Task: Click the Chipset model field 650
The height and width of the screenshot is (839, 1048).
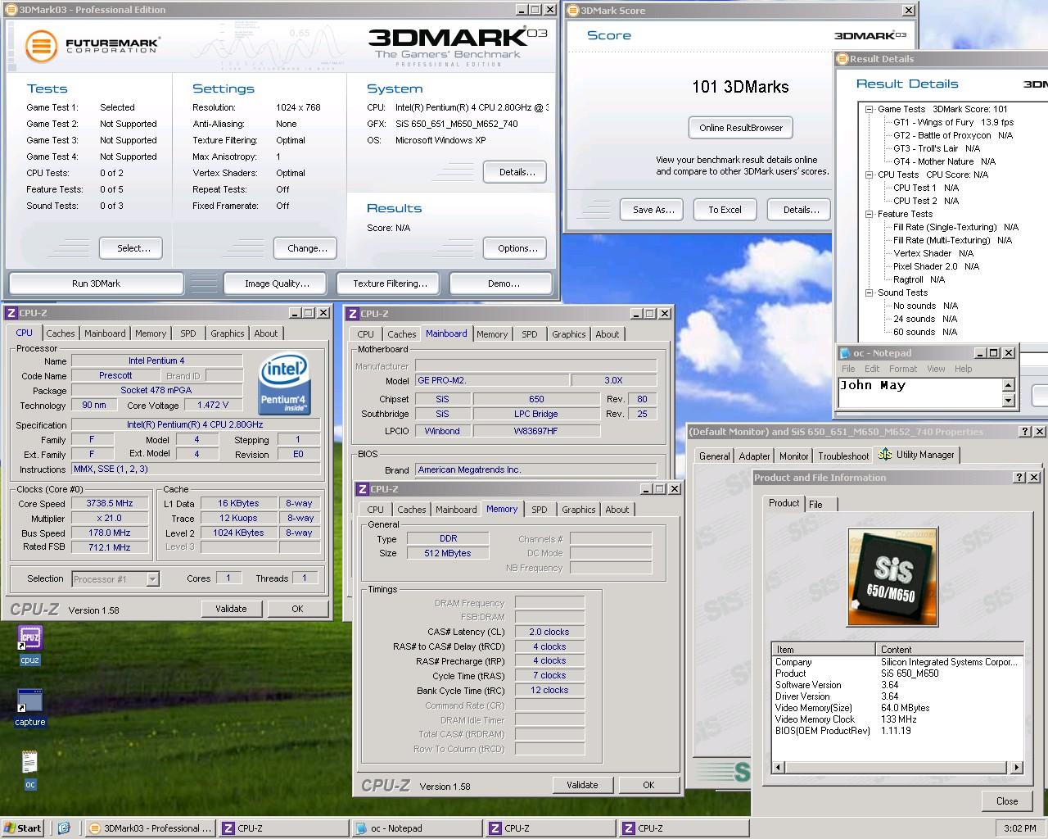Action: pyautogui.click(x=536, y=399)
